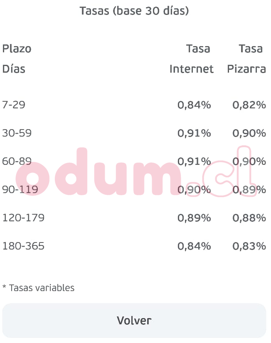Click the 'Tasa Internet' column header

191,59
